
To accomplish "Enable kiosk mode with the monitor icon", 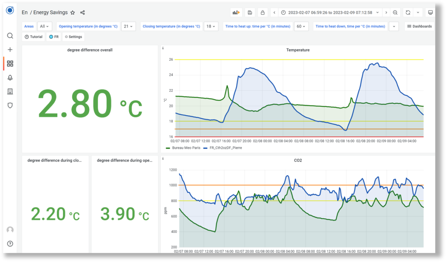I will coord(430,12).
